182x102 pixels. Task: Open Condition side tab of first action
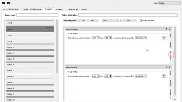170,44
